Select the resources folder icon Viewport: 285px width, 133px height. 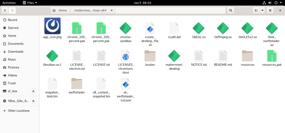(x=247, y=56)
